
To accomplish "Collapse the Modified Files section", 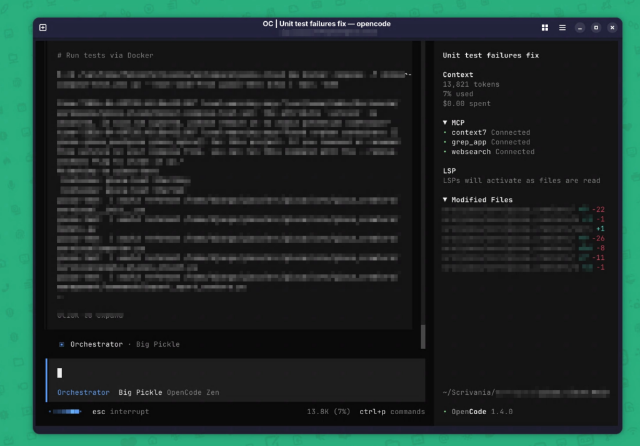I will (x=446, y=200).
